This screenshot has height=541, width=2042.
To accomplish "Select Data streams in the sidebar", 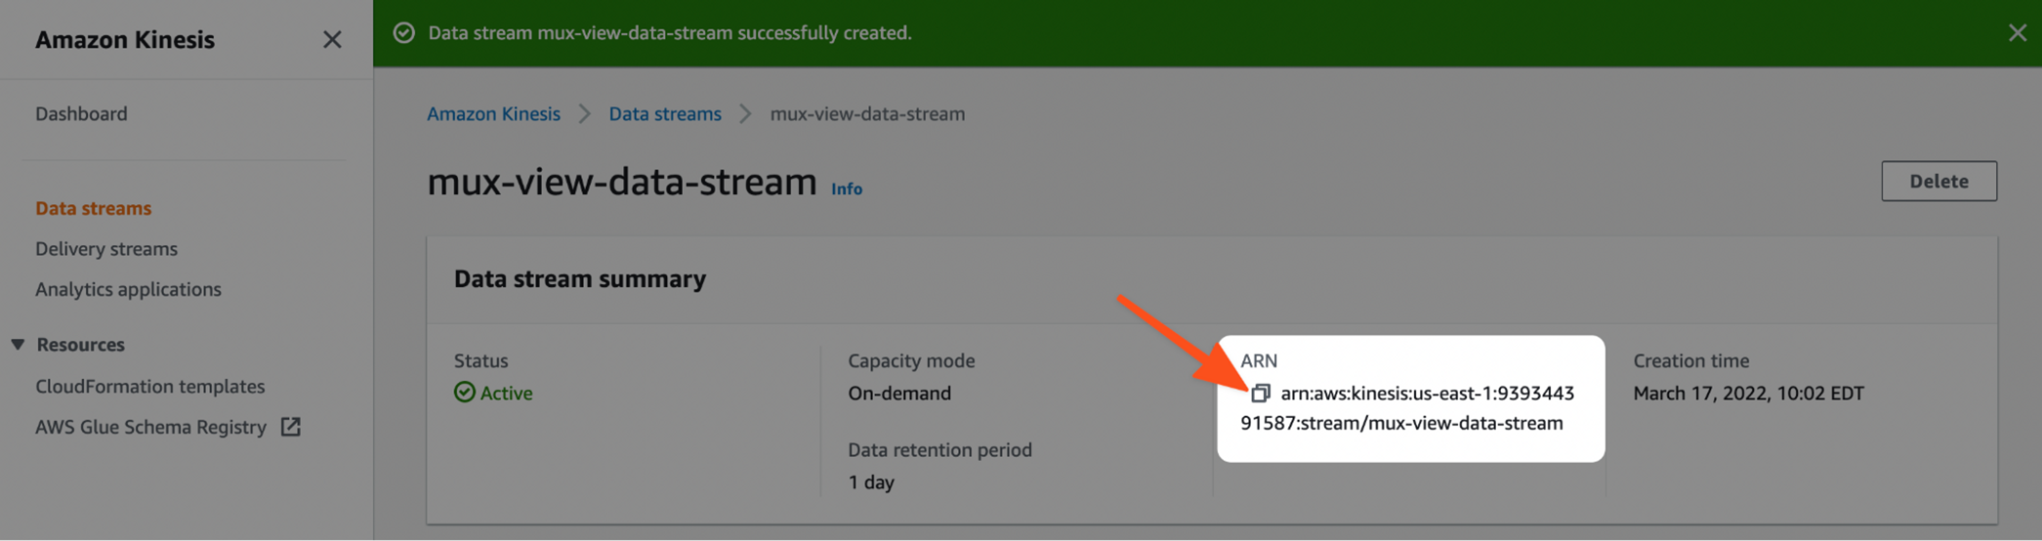I will click(x=94, y=208).
